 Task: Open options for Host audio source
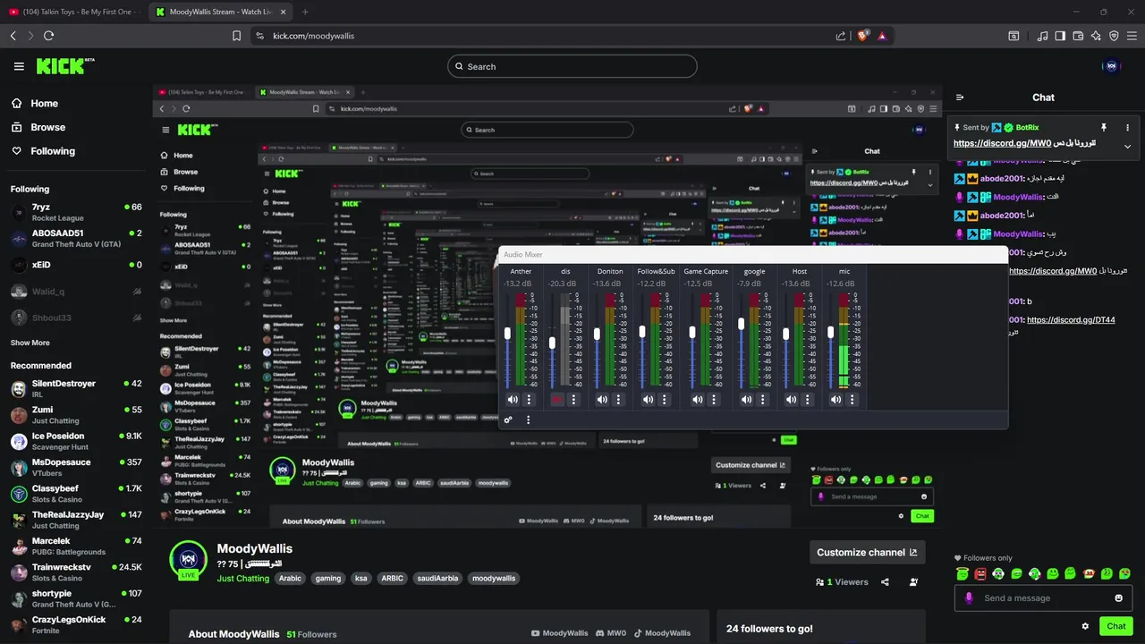click(808, 400)
